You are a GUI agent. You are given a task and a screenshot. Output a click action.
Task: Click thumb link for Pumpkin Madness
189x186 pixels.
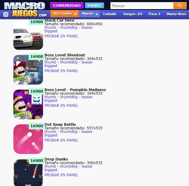50,97
